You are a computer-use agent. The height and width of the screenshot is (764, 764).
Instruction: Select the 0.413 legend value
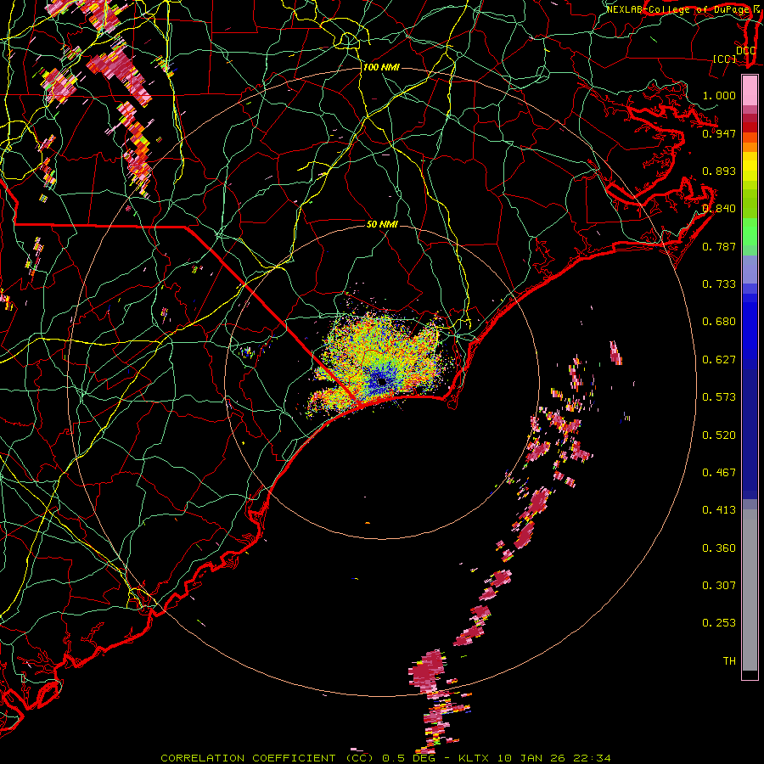tap(719, 510)
